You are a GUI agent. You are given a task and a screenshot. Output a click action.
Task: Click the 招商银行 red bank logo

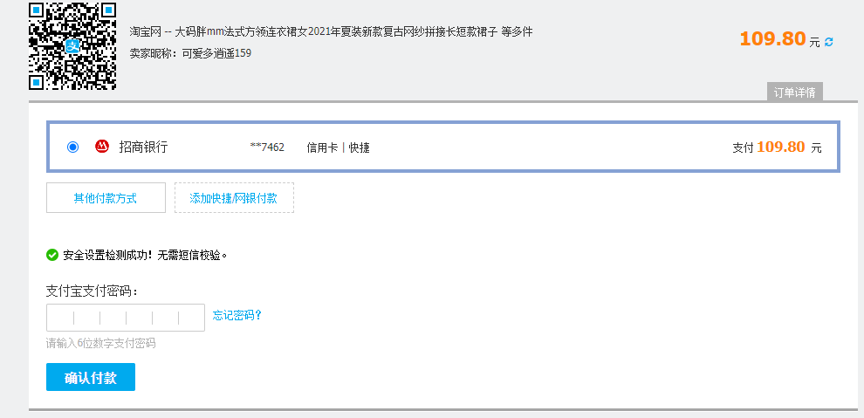pyautogui.click(x=102, y=147)
